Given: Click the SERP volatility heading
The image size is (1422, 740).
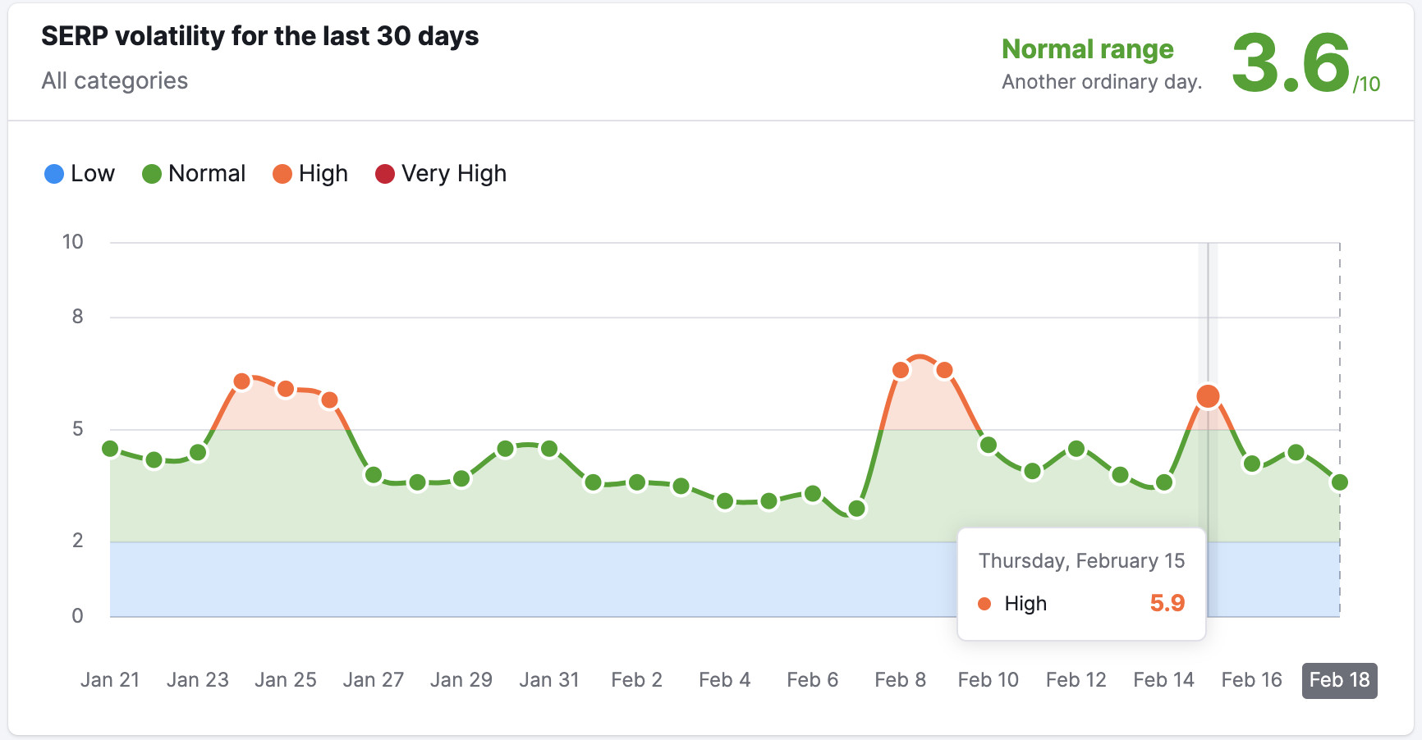Looking at the screenshot, I should (260, 36).
